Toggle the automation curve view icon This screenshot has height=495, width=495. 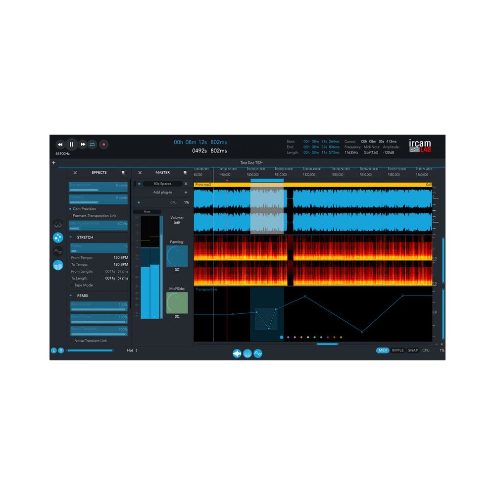coord(258,353)
